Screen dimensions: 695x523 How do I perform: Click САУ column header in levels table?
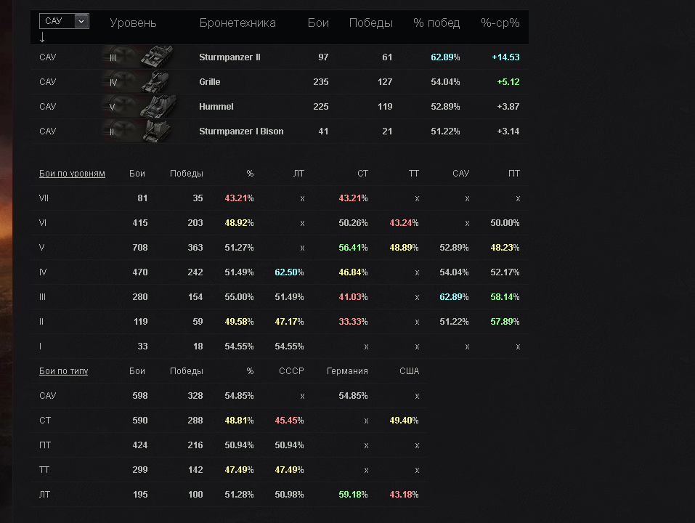click(460, 174)
